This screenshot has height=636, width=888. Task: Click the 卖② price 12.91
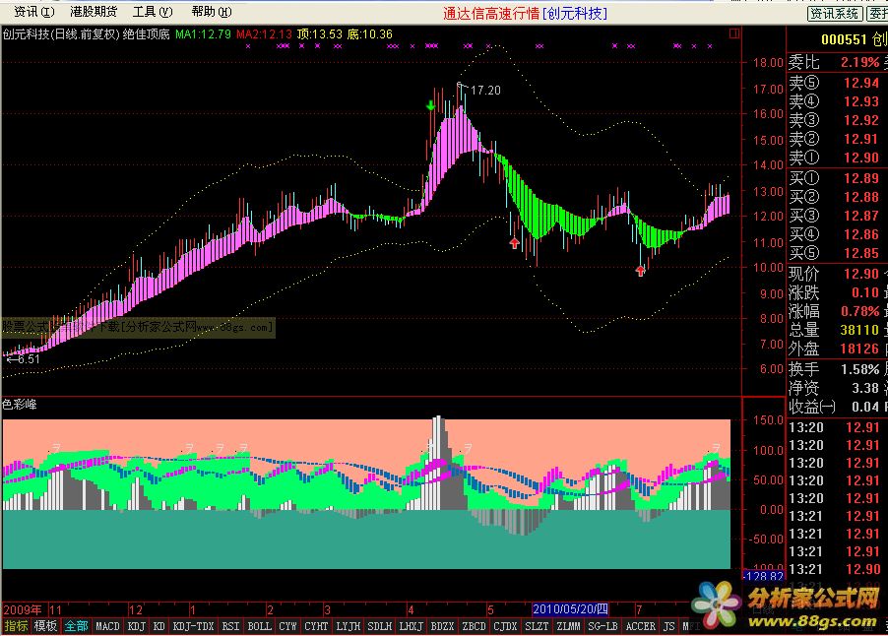[861, 139]
